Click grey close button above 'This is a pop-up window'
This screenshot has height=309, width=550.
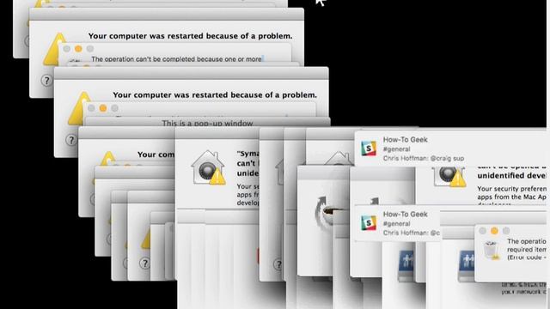(91, 108)
